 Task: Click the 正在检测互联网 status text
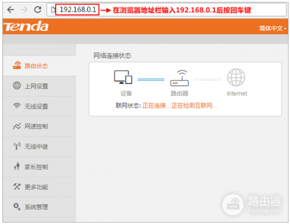[195, 106]
